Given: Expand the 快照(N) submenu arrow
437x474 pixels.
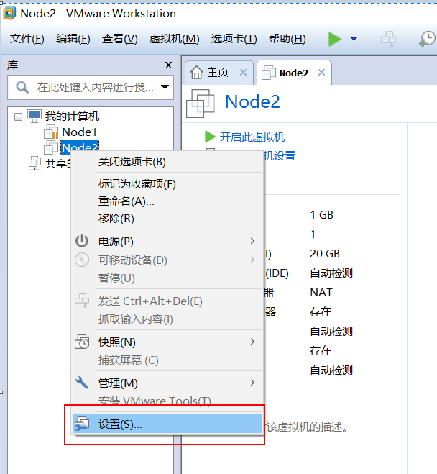Looking at the screenshot, I should 252,342.
